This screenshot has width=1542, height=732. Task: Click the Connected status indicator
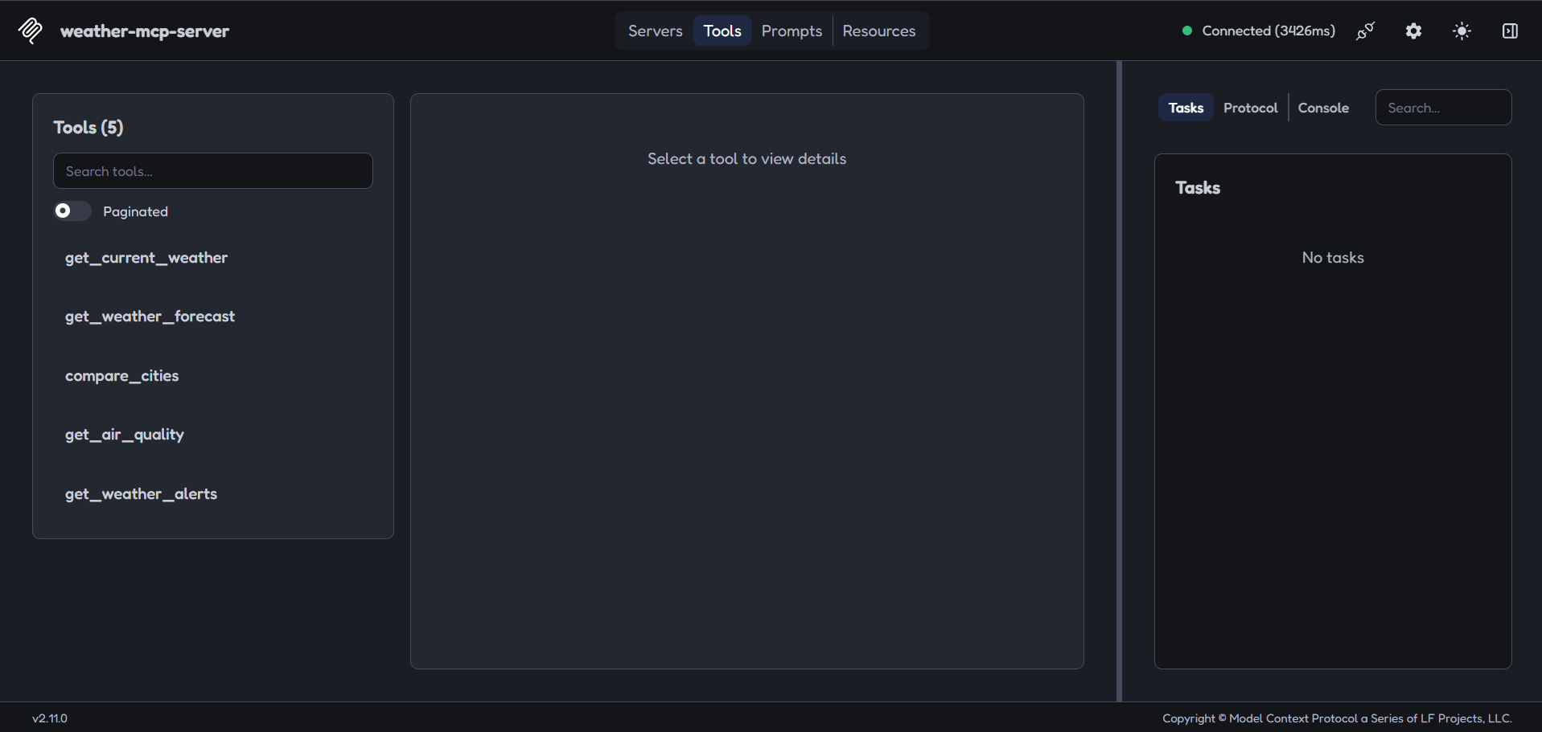1259,31
